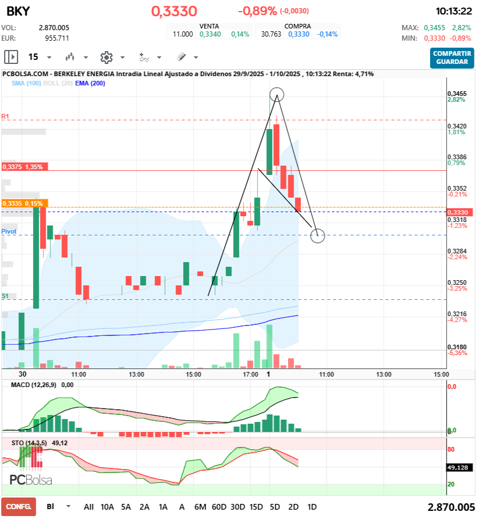
Task: Click the add indicators icon
Action: pyautogui.click(x=144, y=57)
